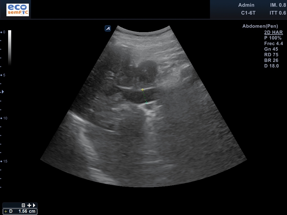Screen dimensions: 287x215
Task: Click the four-way move arrows icon
Action: (29, 205)
